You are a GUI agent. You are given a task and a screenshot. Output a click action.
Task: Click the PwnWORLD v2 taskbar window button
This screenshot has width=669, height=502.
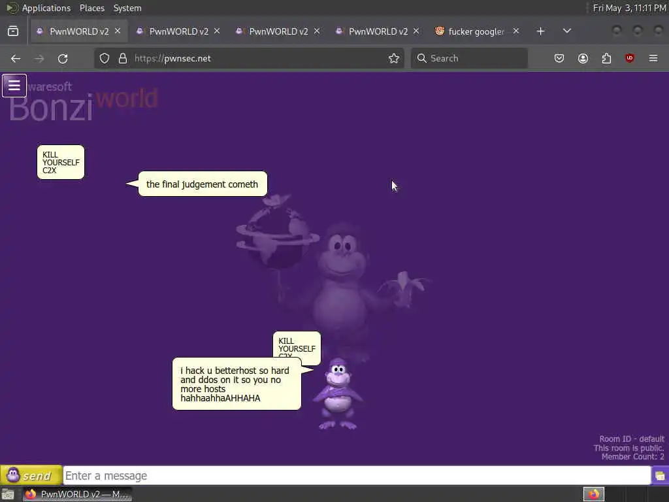pyautogui.click(x=77, y=494)
